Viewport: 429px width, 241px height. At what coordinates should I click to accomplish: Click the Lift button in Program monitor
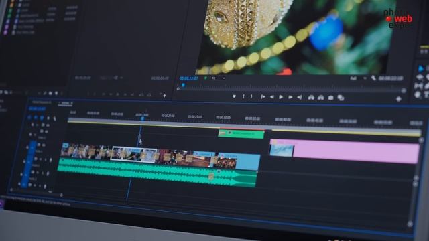pyautogui.click(x=311, y=97)
